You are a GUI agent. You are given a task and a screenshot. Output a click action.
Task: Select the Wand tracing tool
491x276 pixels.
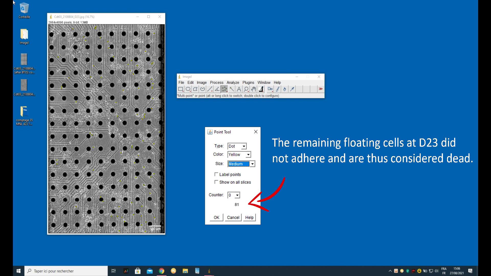pos(232,89)
